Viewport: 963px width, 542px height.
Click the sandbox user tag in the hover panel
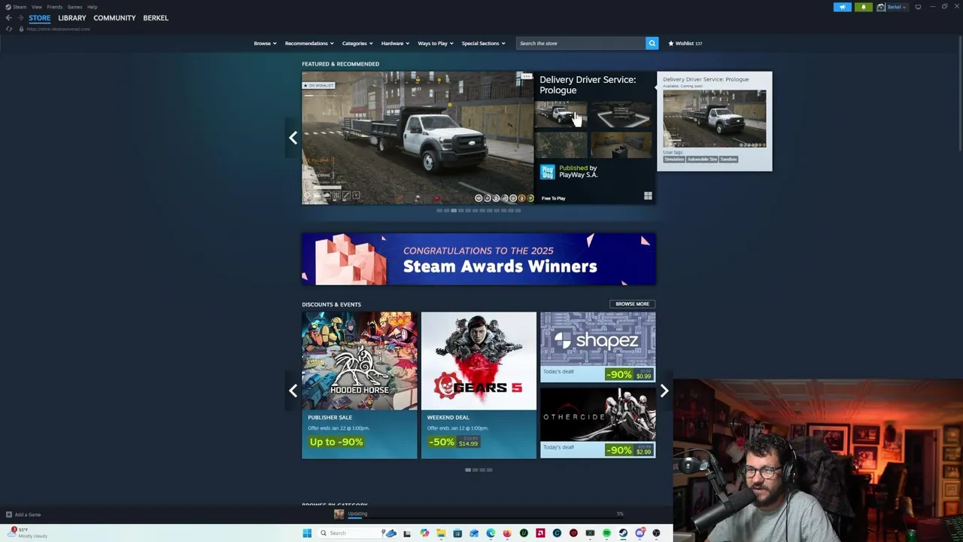(x=728, y=160)
